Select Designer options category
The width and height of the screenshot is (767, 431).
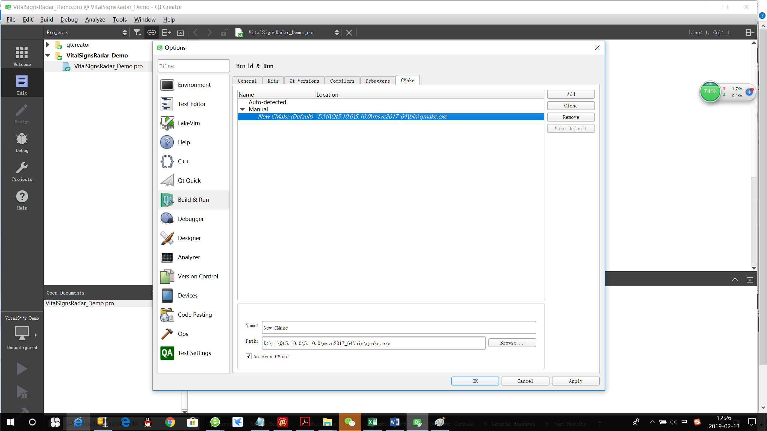[194, 238]
